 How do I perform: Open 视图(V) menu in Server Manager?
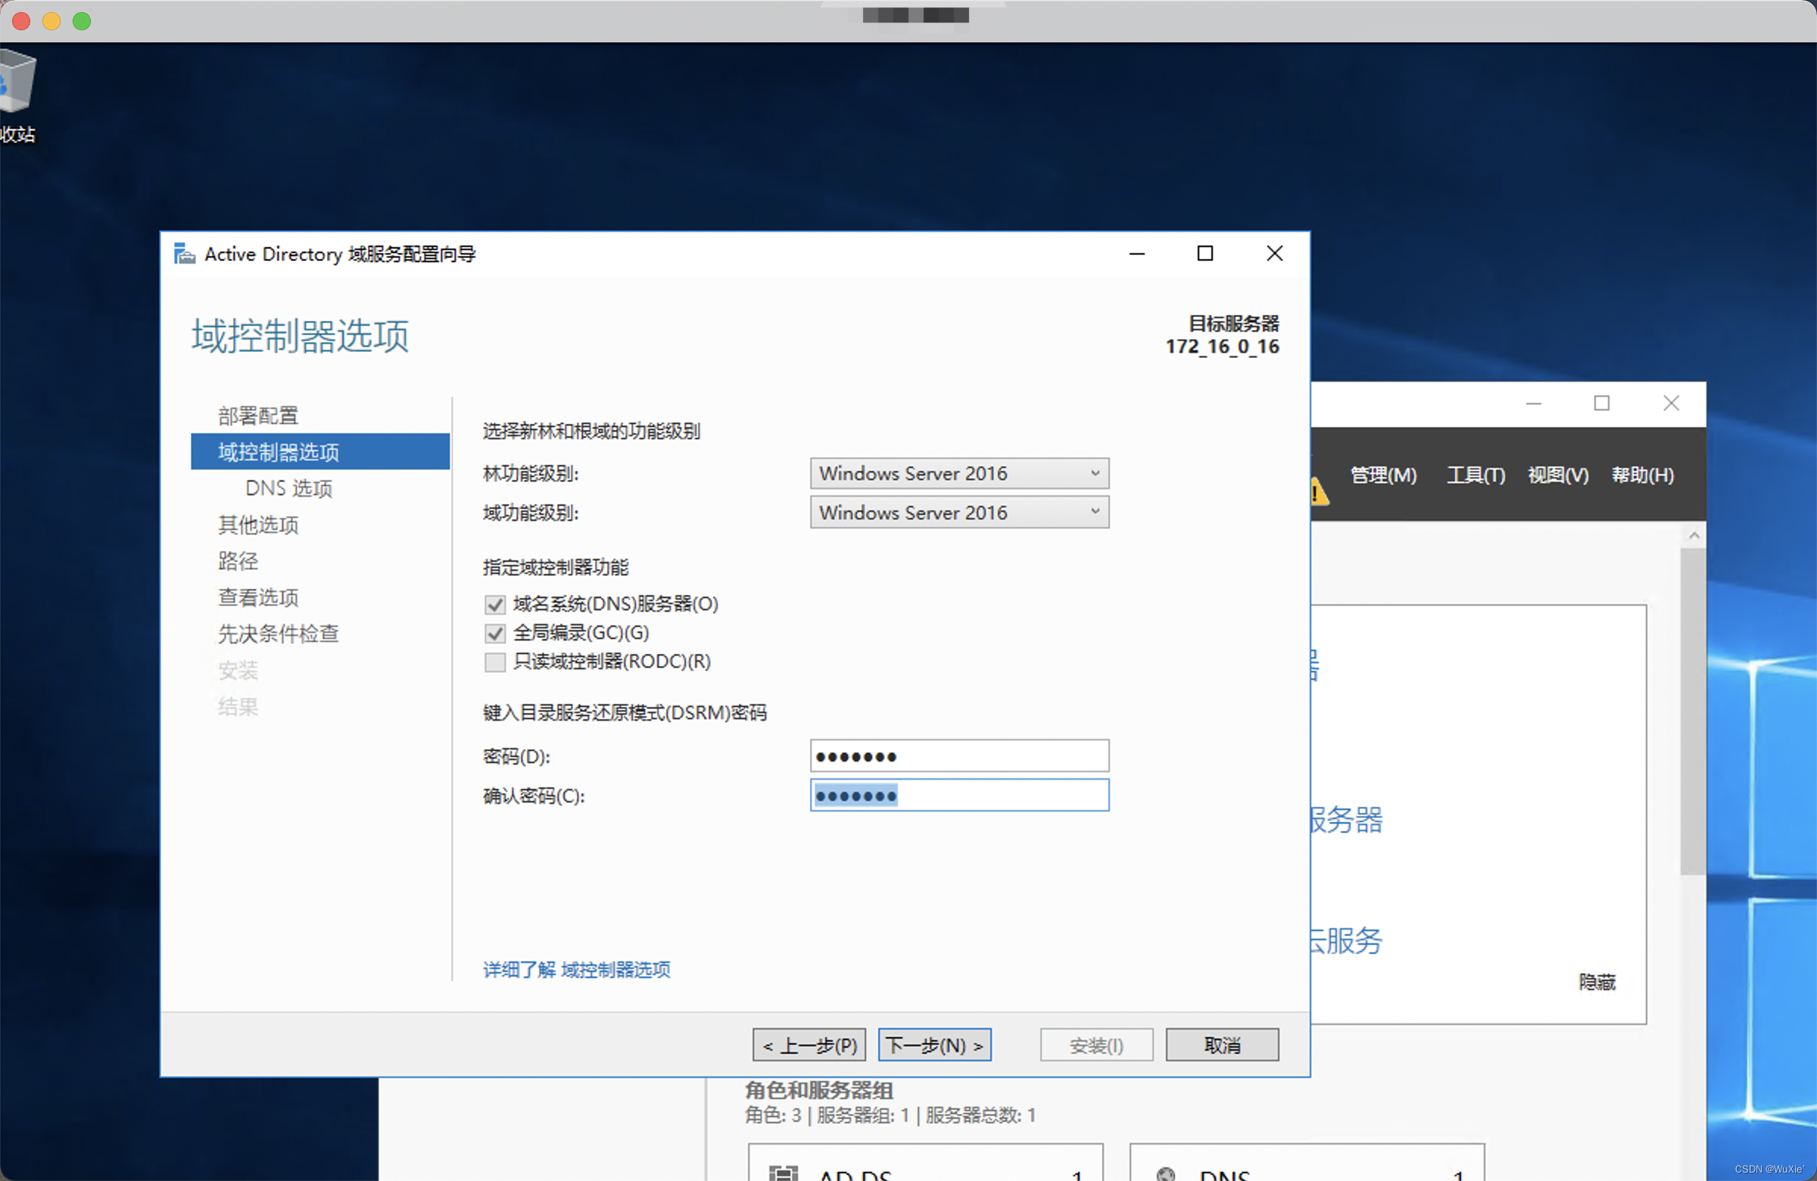pyautogui.click(x=1557, y=475)
